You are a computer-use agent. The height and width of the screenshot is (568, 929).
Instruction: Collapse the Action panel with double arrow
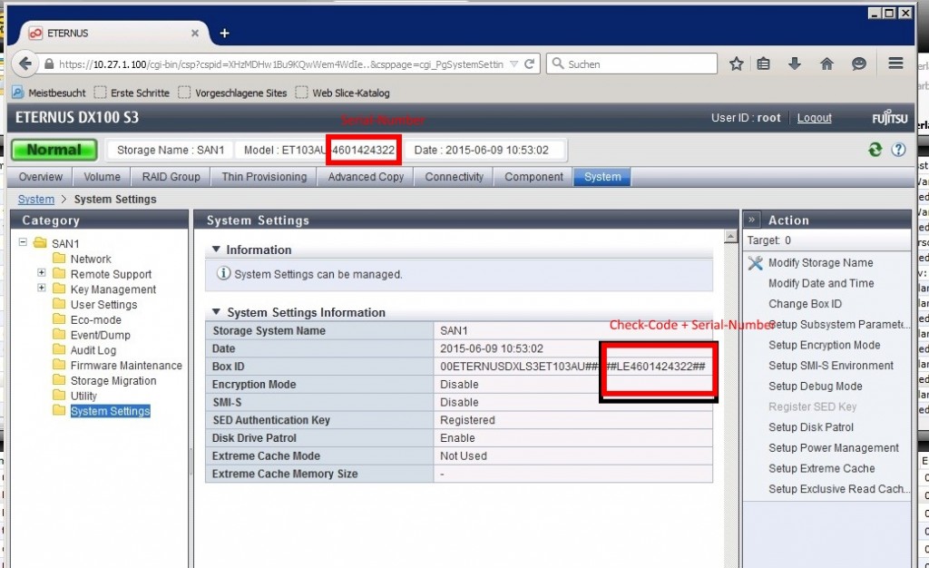pos(752,220)
